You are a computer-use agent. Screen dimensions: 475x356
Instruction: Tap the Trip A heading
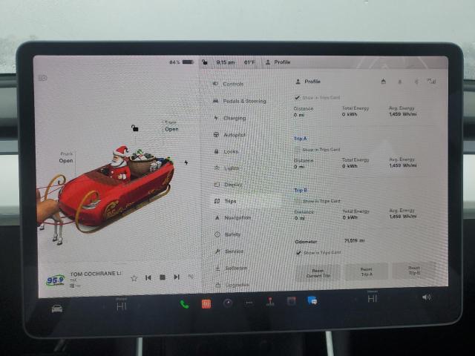[x=300, y=139]
